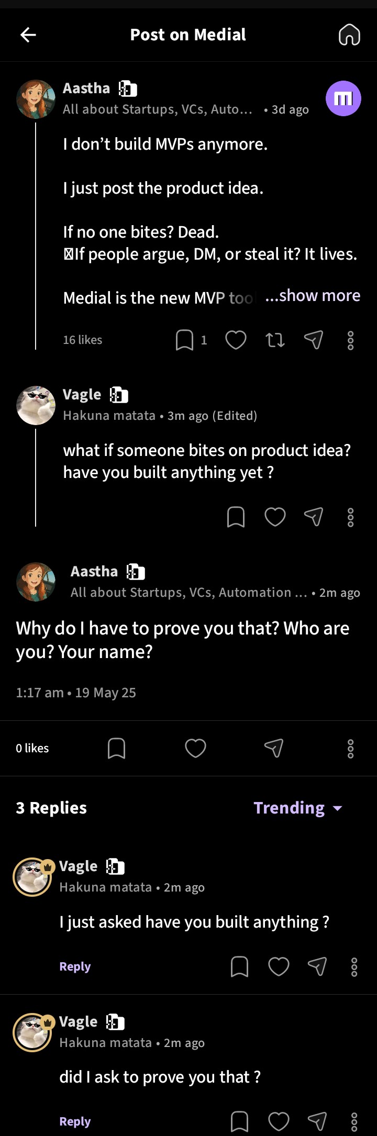Share Vagle's 'what if someone bites' comment
Screen dimensions: 377x1136
click(x=313, y=517)
